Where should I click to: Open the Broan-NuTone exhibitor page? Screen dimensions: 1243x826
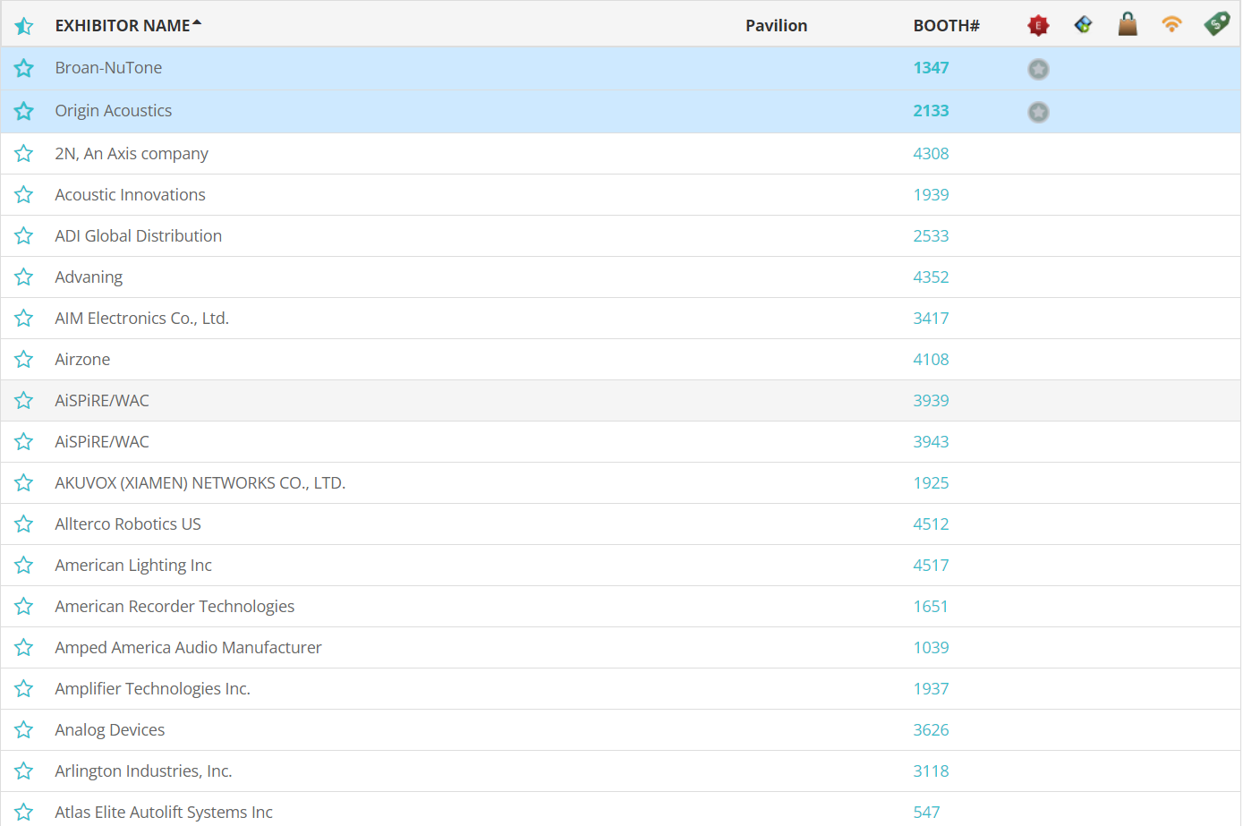click(108, 68)
